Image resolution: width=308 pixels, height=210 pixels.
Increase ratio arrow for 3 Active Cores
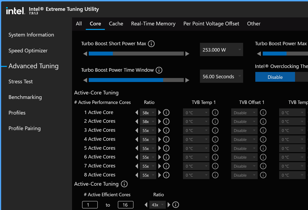coord(159,130)
